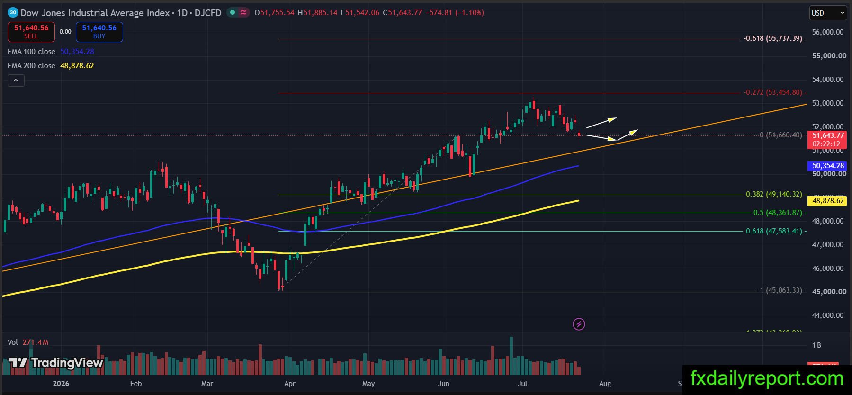This screenshot has height=395, width=852.
Task: Click the green market status dot
Action: (232, 13)
